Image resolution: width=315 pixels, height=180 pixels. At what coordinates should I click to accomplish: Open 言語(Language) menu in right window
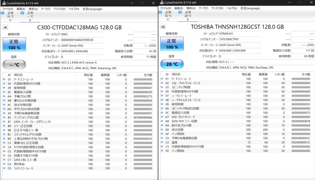point(250,8)
